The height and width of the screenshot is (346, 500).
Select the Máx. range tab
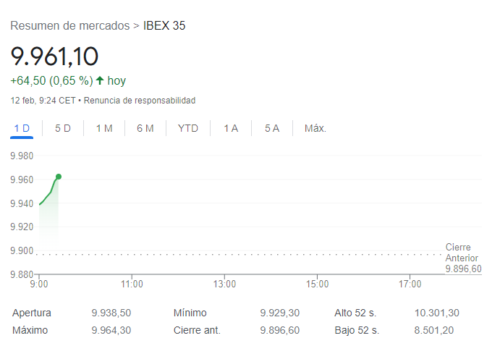(315, 128)
